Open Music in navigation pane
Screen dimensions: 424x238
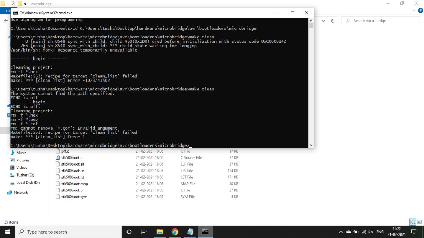coord(21,153)
